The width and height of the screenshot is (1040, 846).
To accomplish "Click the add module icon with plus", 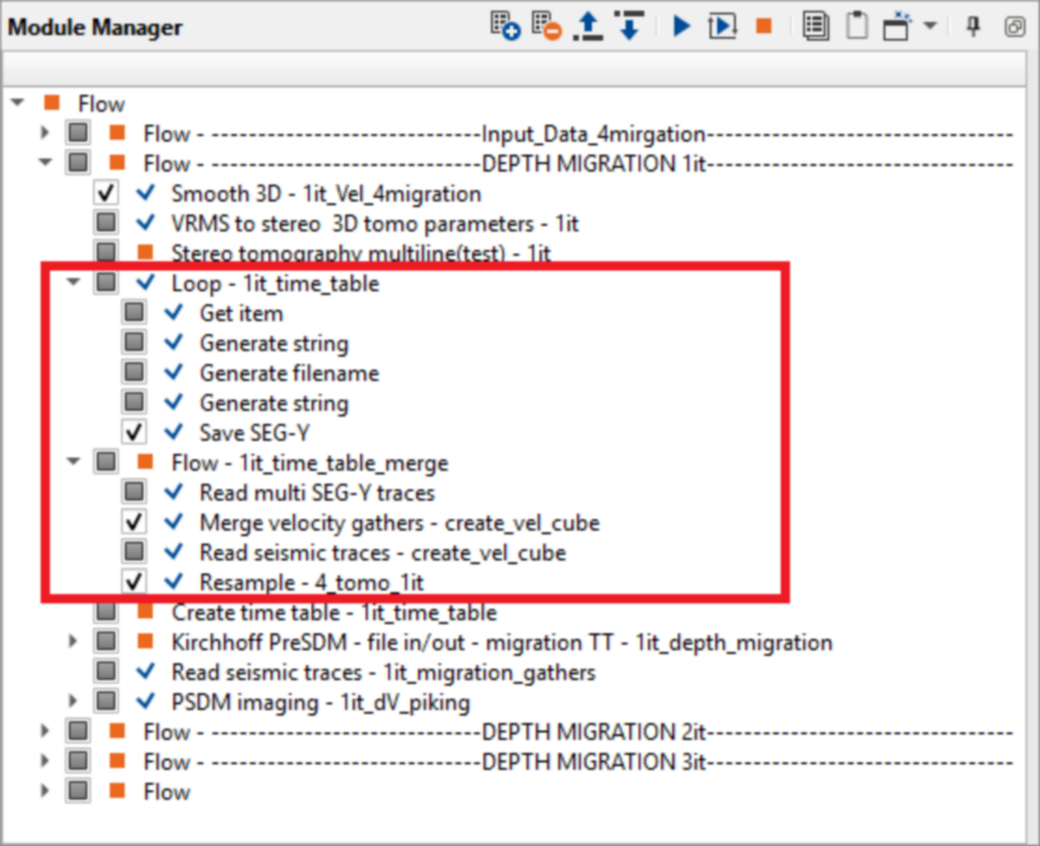I will 505,26.
